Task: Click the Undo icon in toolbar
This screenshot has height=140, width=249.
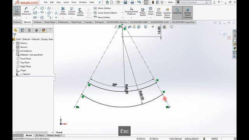Action: [139, 2]
